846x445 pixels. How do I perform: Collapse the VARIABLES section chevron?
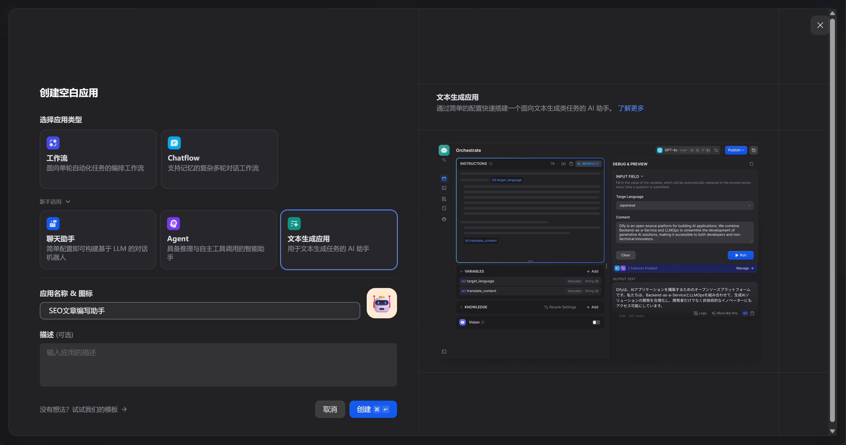tap(461, 271)
